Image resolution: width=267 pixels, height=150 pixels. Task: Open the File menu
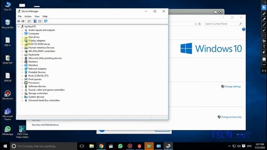coord(20,16)
